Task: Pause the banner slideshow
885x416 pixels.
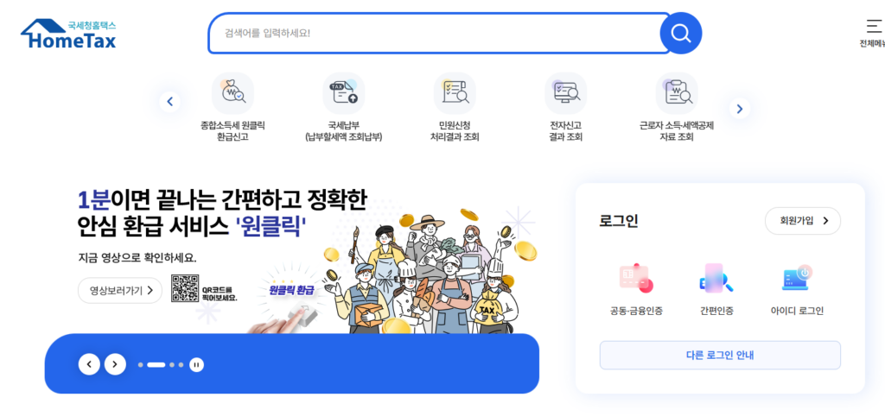Action: [196, 365]
